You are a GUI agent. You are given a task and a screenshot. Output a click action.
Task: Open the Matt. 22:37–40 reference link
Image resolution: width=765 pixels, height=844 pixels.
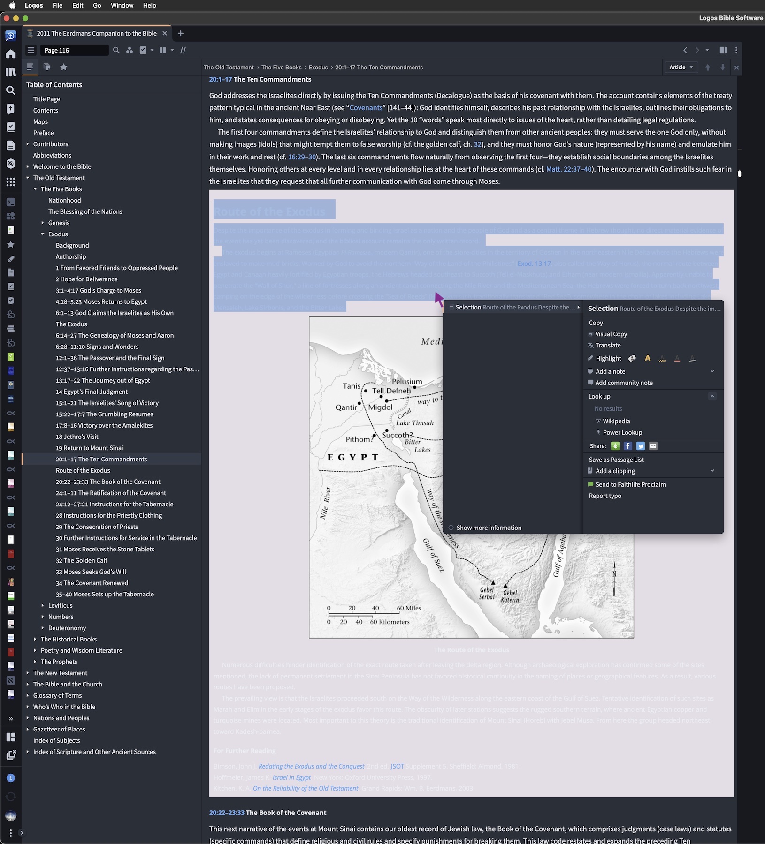(569, 169)
